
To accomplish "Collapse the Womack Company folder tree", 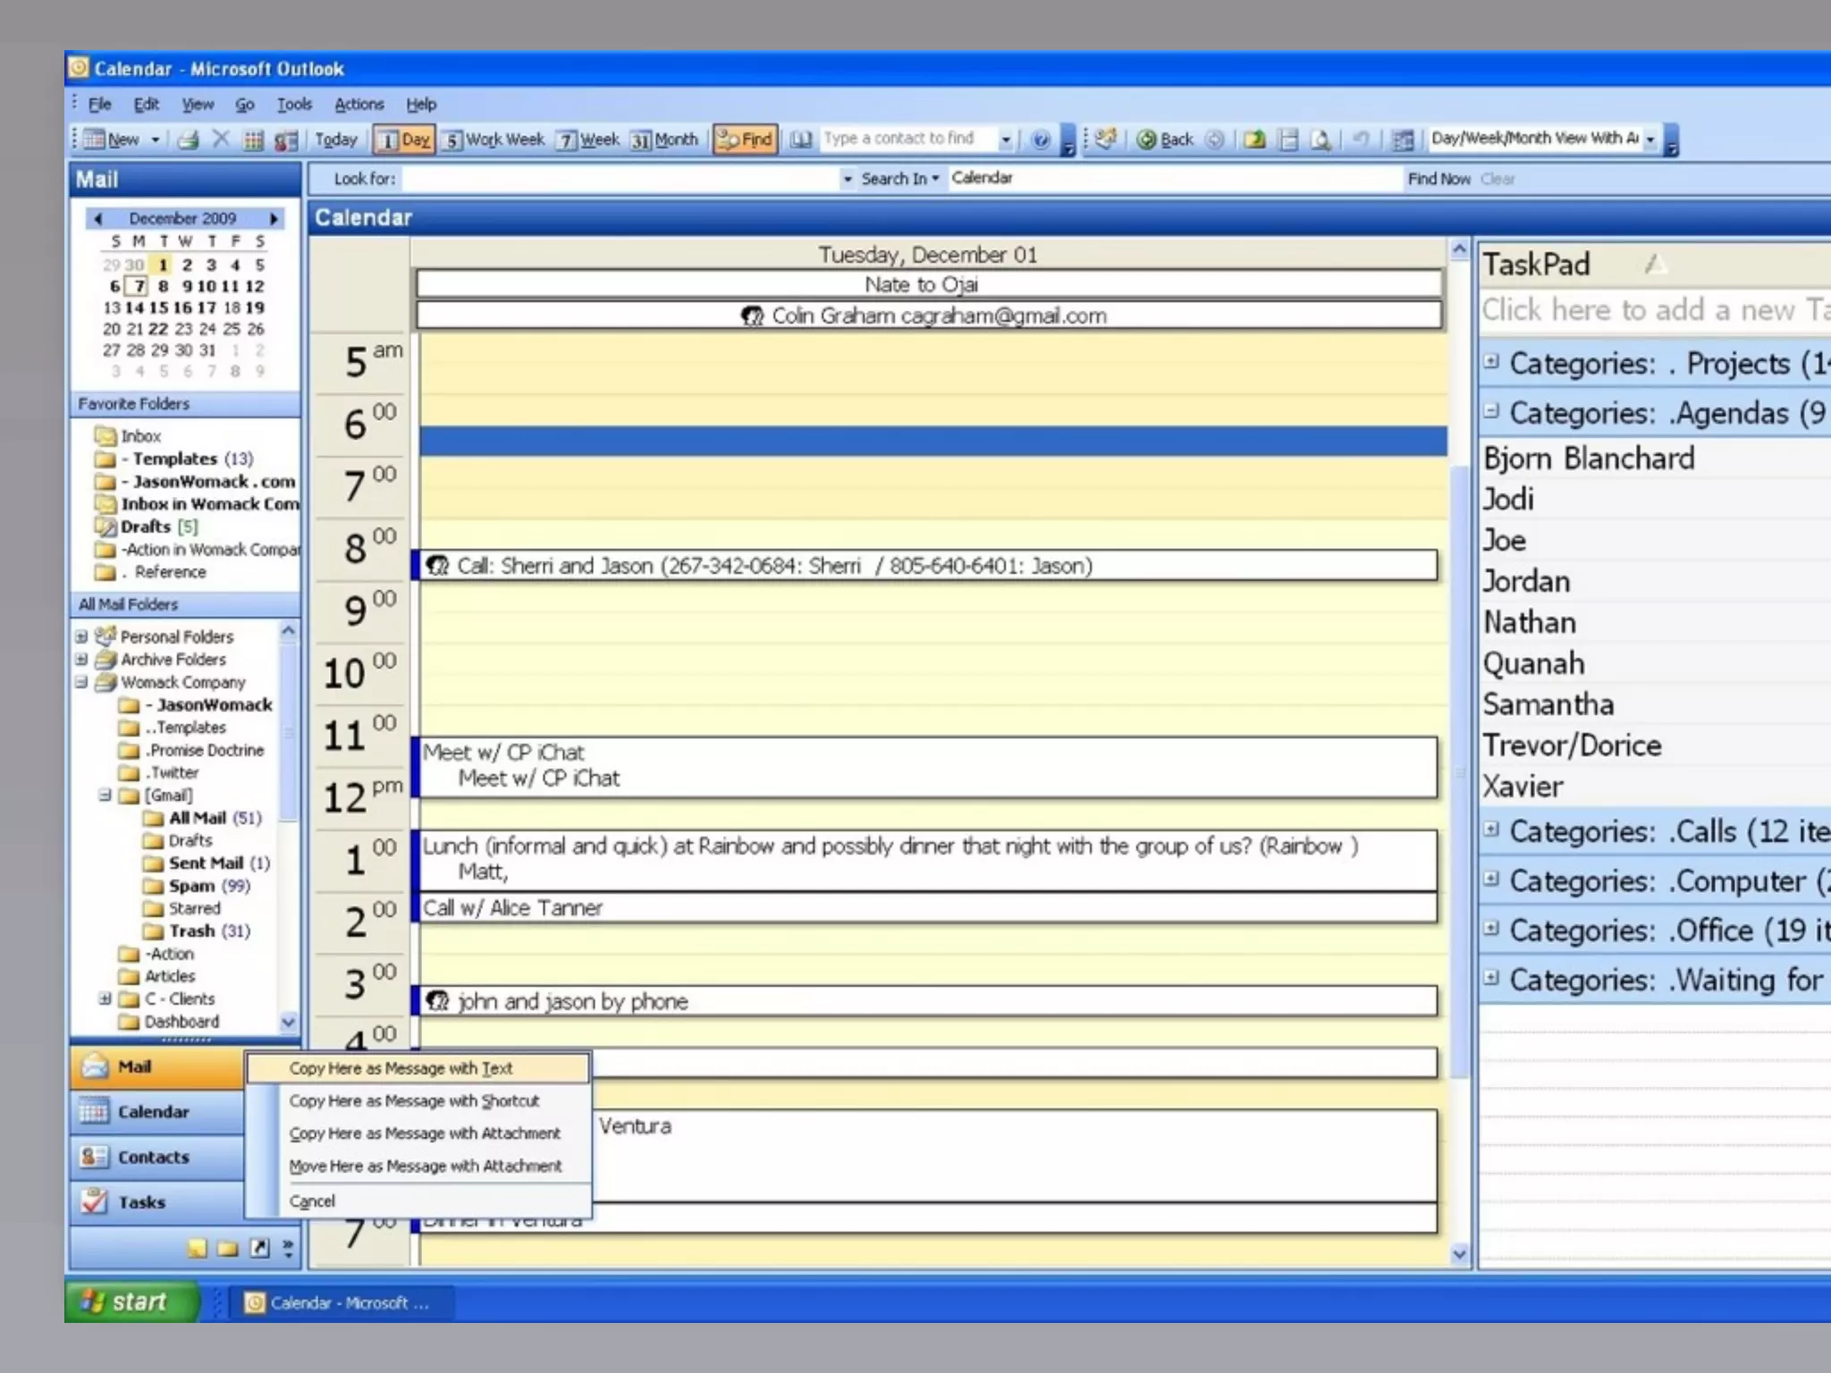I will click(x=81, y=682).
